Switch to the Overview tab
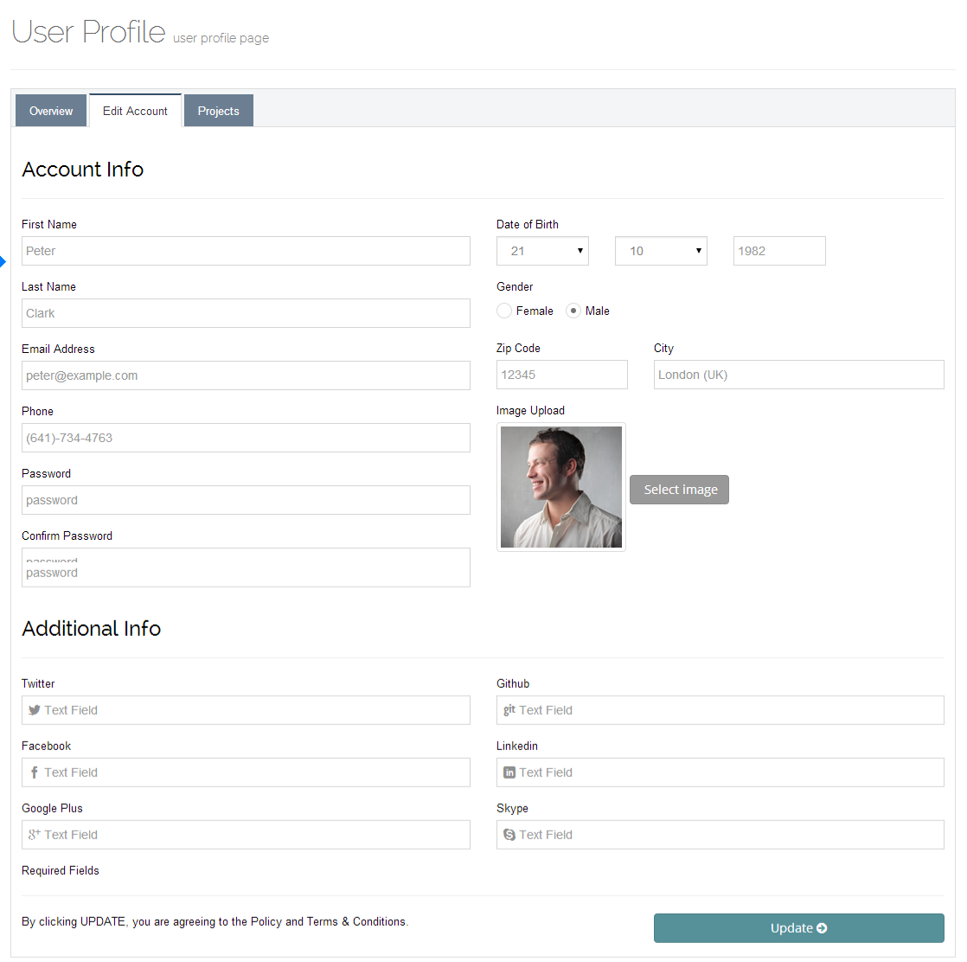967x962 pixels. [x=51, y=111]
